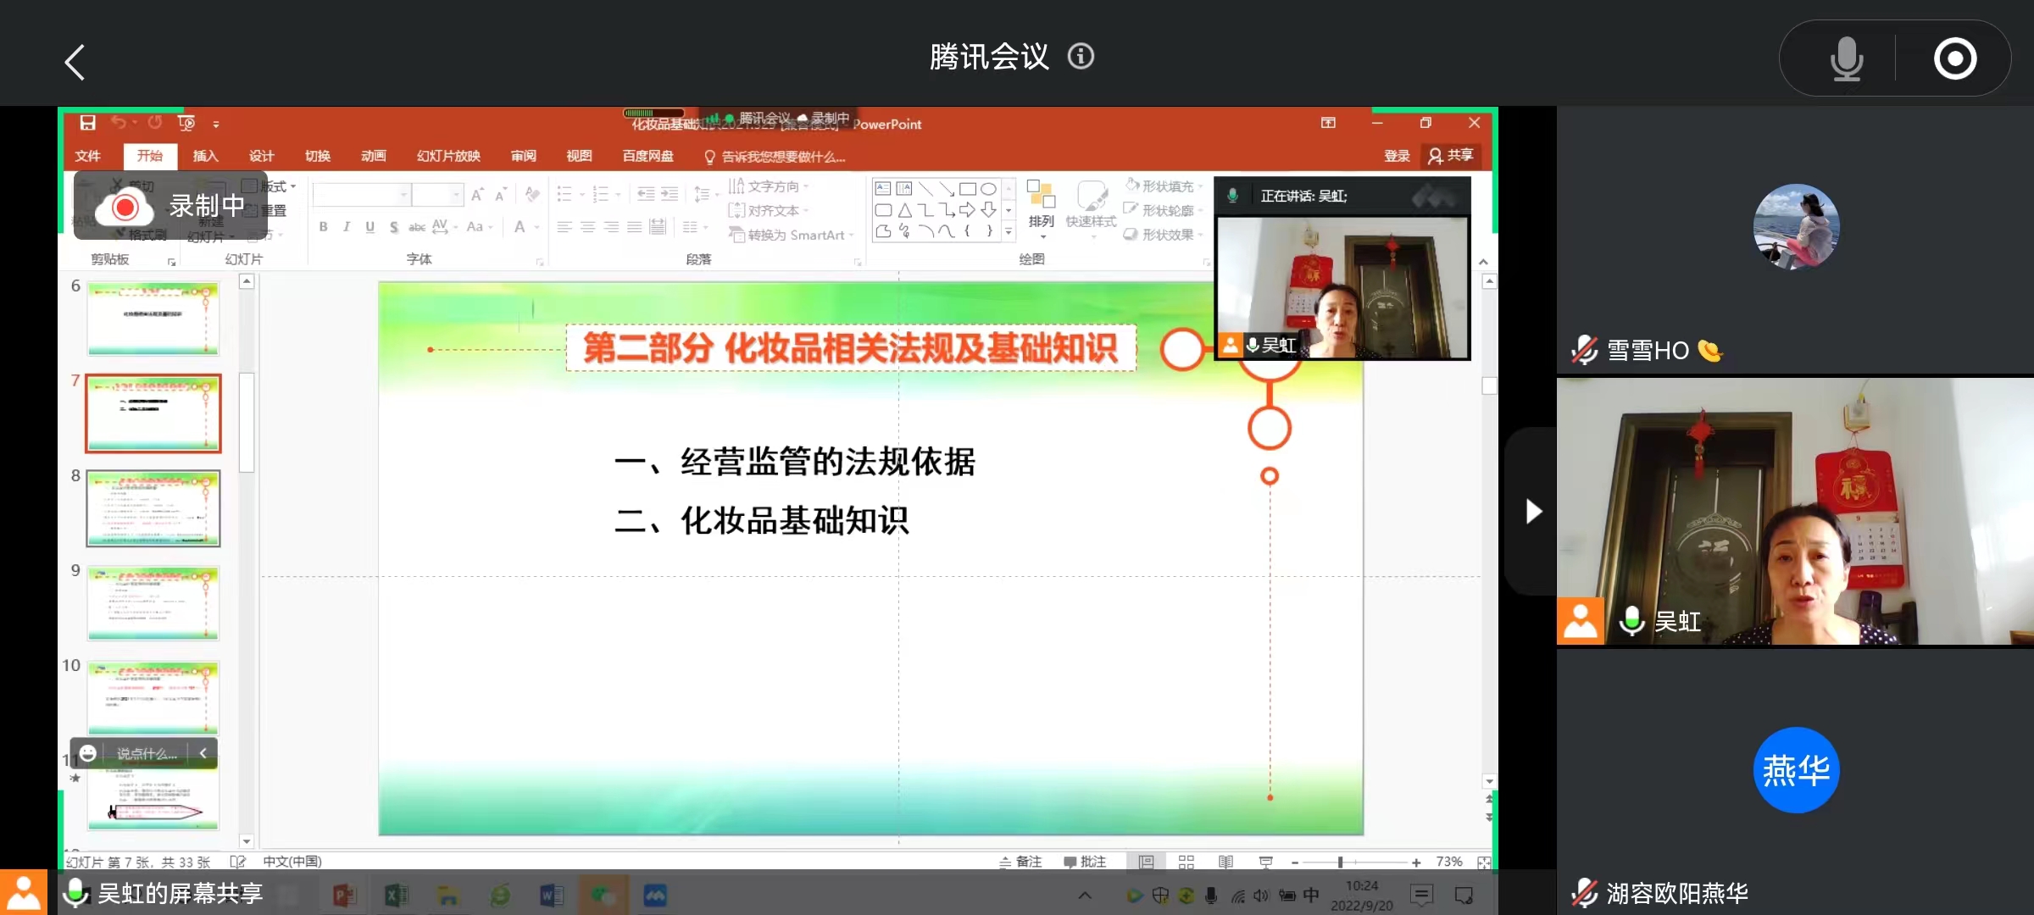Switch to the 插入 ribbon tab
Viewport: 2034px width, 915px height.
click(x=205, y=156)
